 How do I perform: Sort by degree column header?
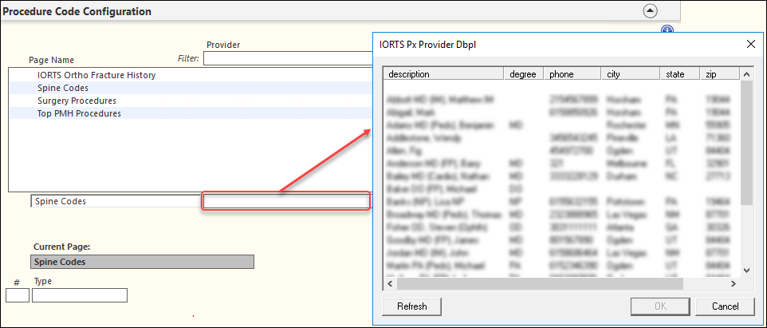[x=524, y=74]
